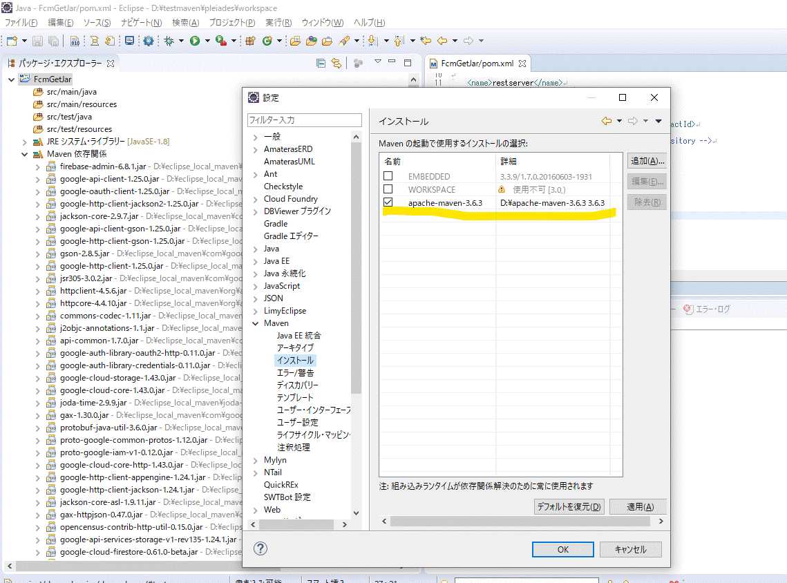Expand the Mylyn preferences category

pos(256,461)
